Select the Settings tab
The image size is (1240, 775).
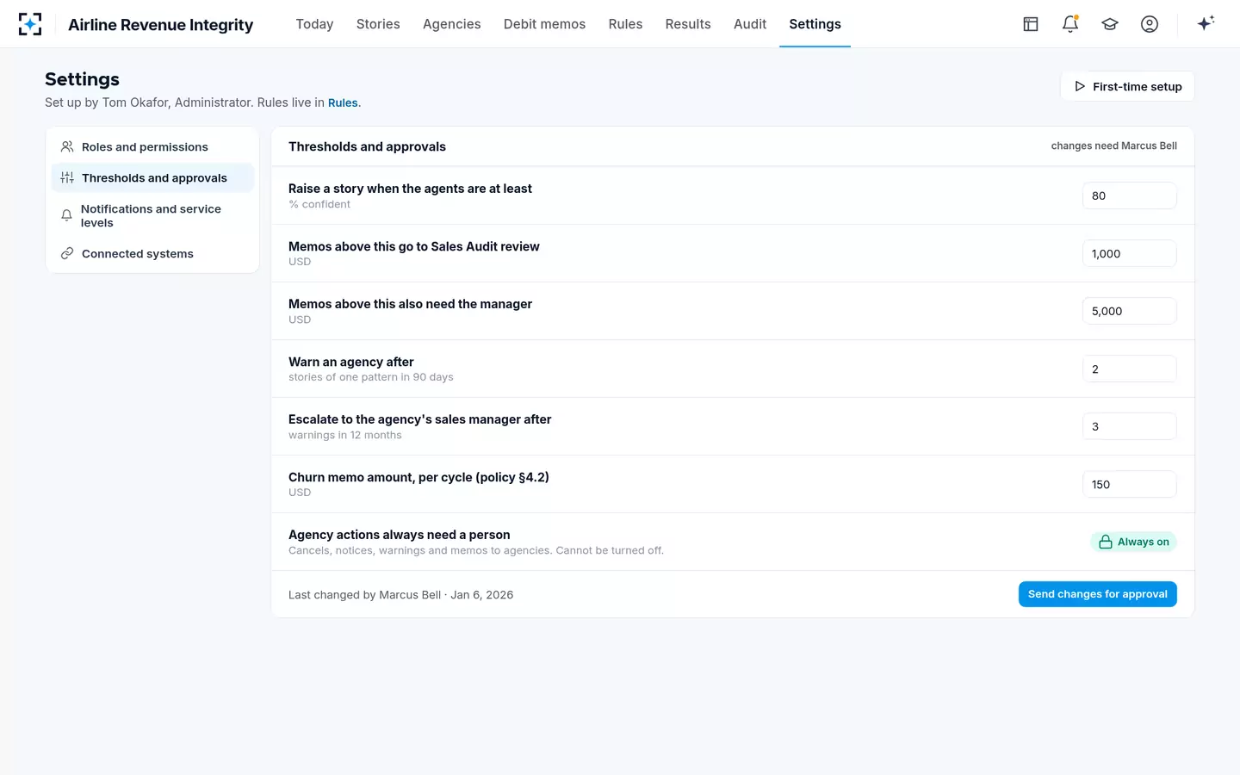click(x=815, y=24)
